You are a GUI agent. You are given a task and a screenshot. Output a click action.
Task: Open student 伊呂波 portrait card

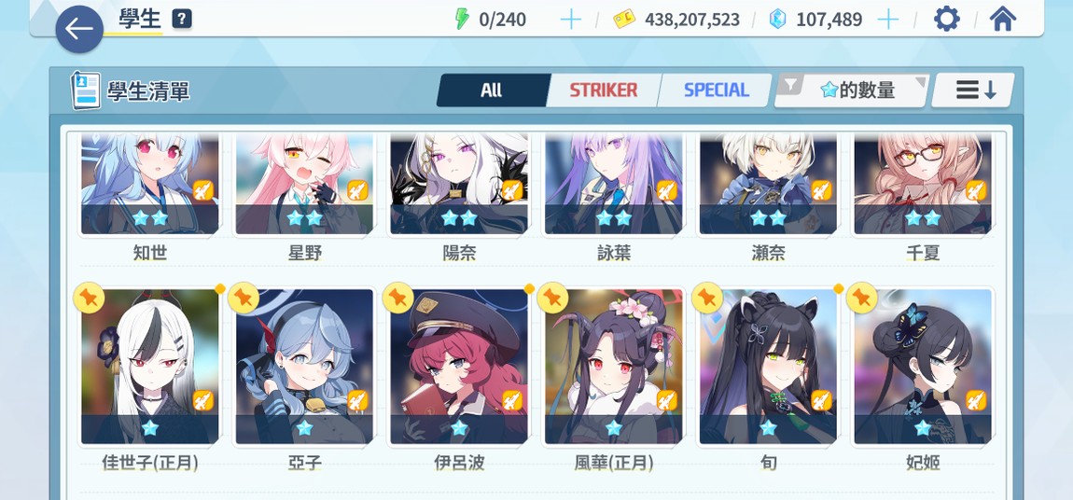click(459, 367)
